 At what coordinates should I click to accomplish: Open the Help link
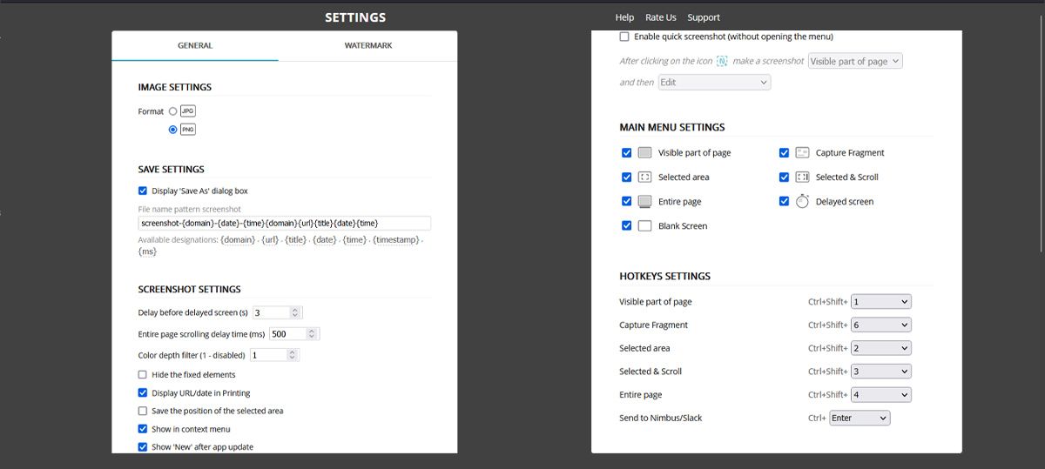(x=624, y=17)
